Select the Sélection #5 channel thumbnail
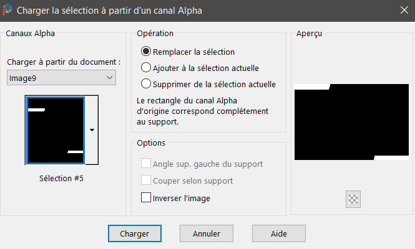Viewport: 415px width, 249px height. coord(56,130)
